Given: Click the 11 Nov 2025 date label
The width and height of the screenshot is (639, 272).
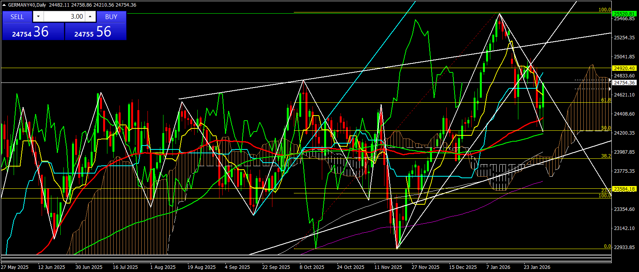Looking at the screenshot, I should click(388, 267).
